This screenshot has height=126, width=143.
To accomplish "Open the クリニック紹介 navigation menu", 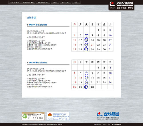I will 15,2.
